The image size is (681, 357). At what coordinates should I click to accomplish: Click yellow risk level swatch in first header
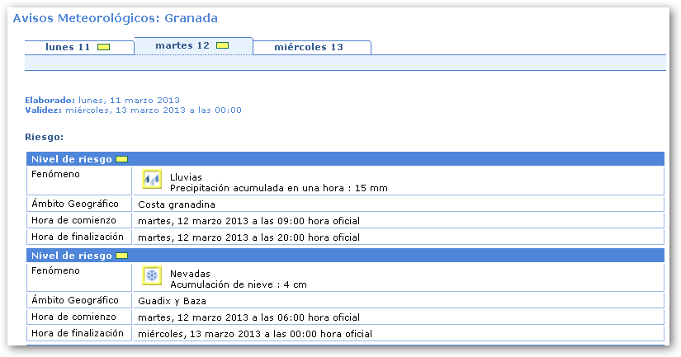(x=121, y=159)
